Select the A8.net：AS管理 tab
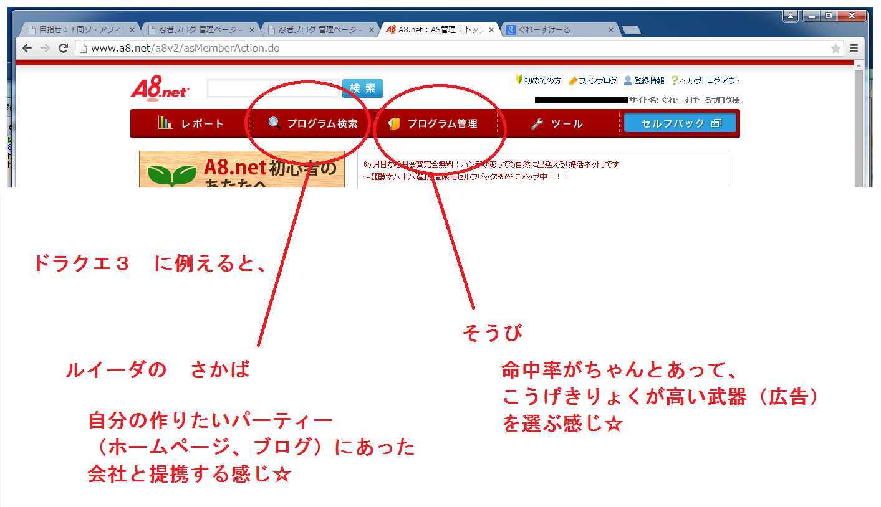The image size is (881, 507). (440, 30)
